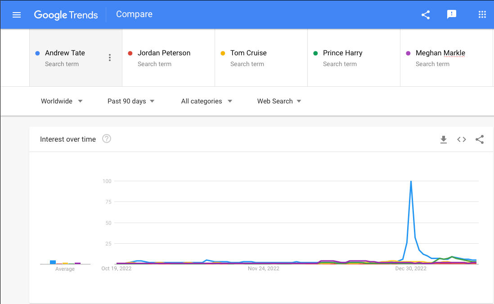The image size is (494, 304).
Task: Open help for Interest over time
Action: click(107, 139)
